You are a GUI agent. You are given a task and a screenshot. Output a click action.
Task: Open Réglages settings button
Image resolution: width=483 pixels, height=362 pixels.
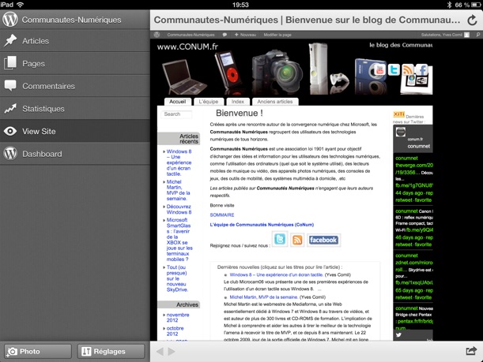111,351
